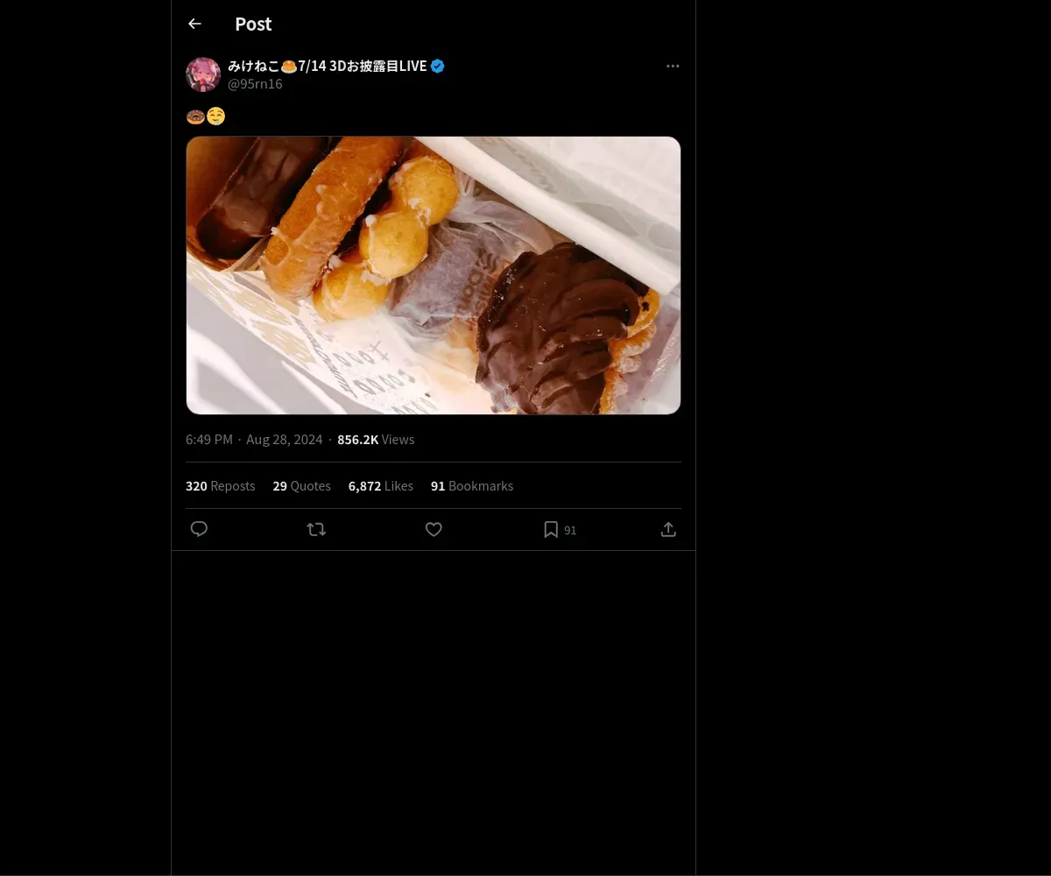Click the Post header title
Viewport: 1051px width, 876px height.
pyautogui.click(x=253, y=25)
